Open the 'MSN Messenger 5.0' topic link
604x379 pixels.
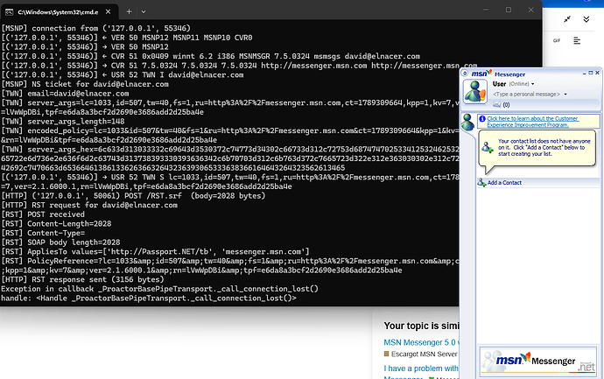coord(421,342)
